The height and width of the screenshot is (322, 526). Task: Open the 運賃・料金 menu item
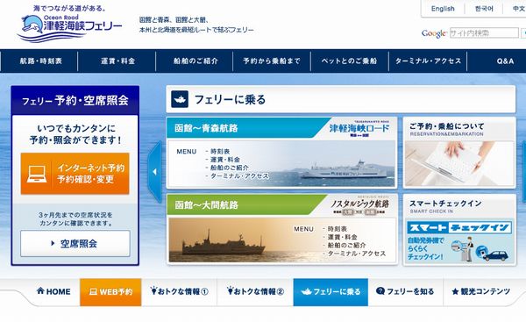click(117, 61)
